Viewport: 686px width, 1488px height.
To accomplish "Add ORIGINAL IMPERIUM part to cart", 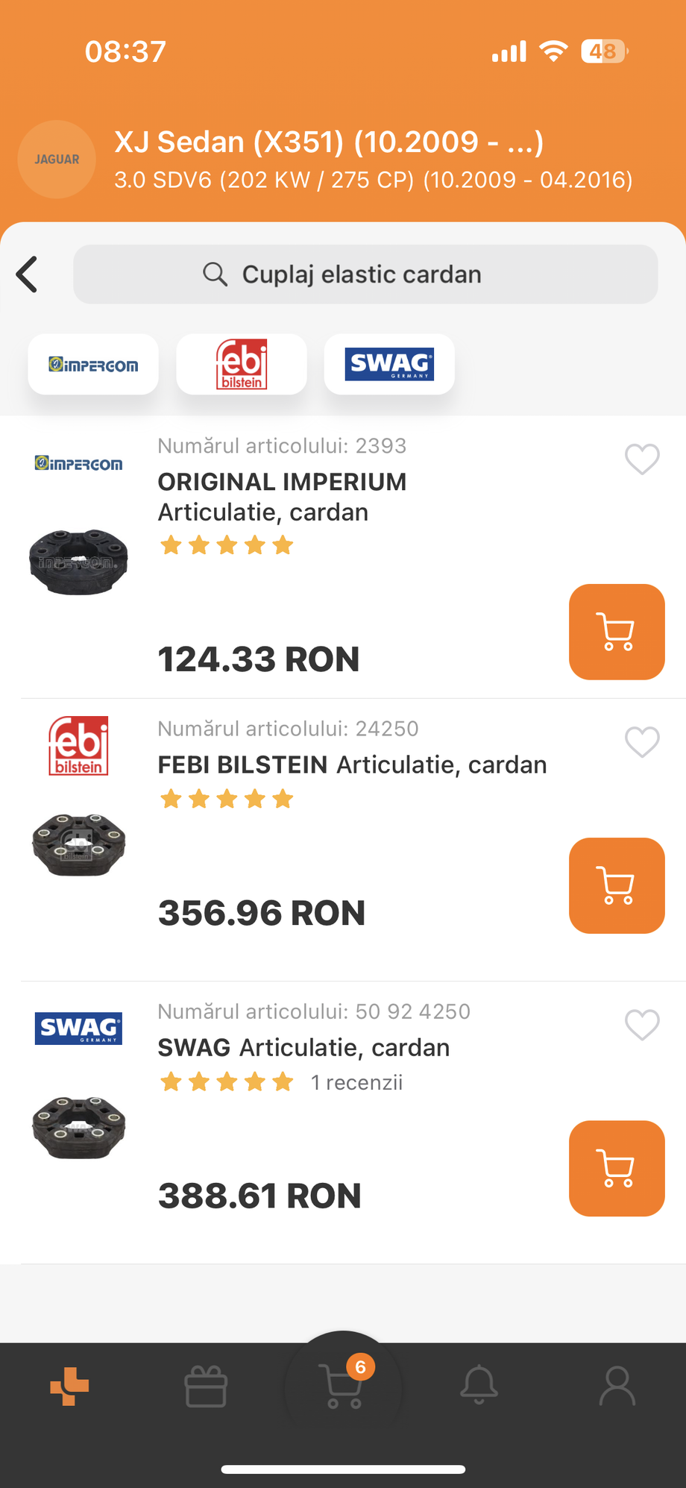I will click(617, 632).
